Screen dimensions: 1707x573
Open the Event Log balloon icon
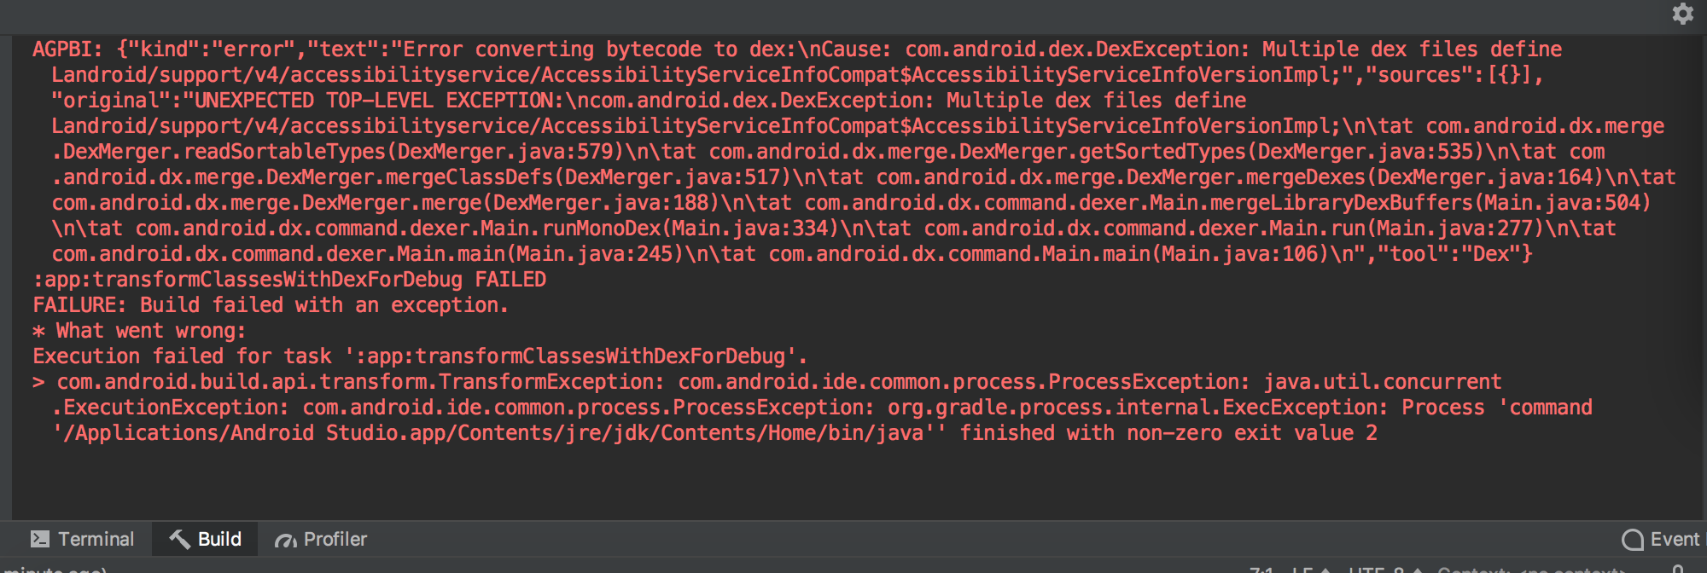click(1631, 539)
